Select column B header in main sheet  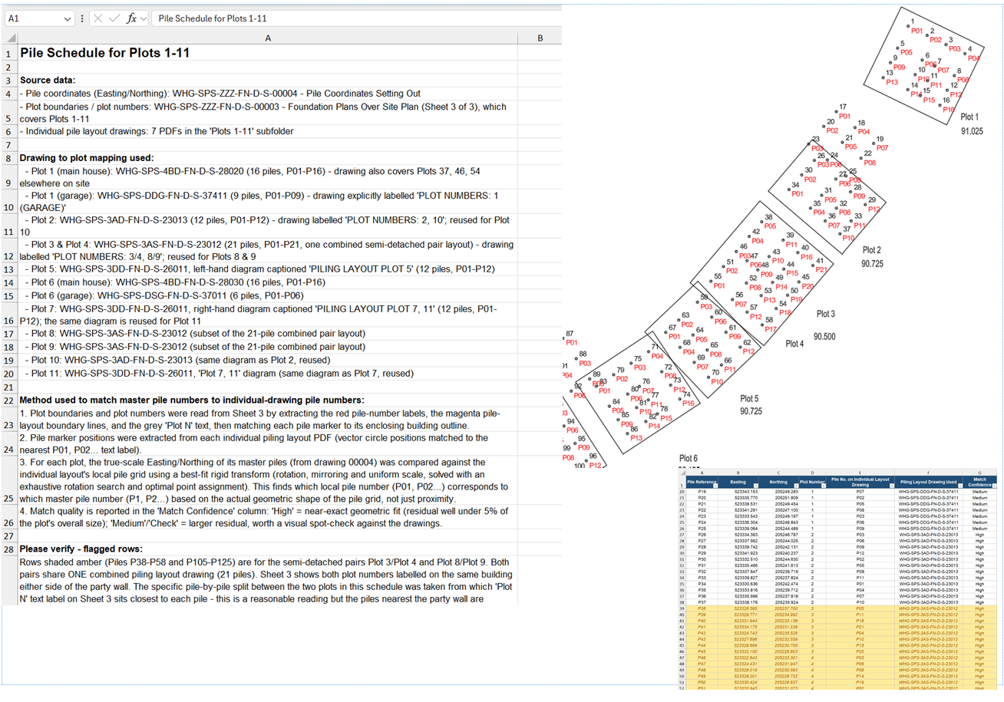540,38
